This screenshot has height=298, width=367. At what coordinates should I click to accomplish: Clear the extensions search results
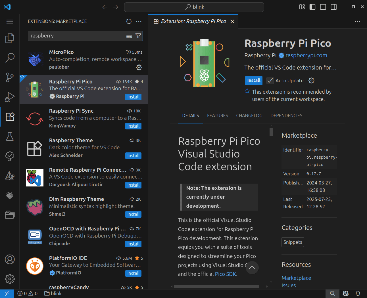click(129, 36)
